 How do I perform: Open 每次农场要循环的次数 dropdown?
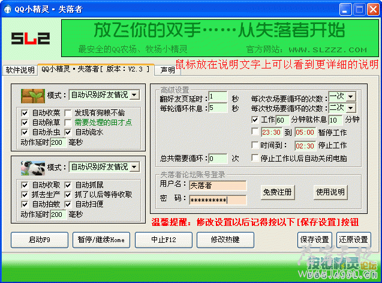click(x=351, y=97)
